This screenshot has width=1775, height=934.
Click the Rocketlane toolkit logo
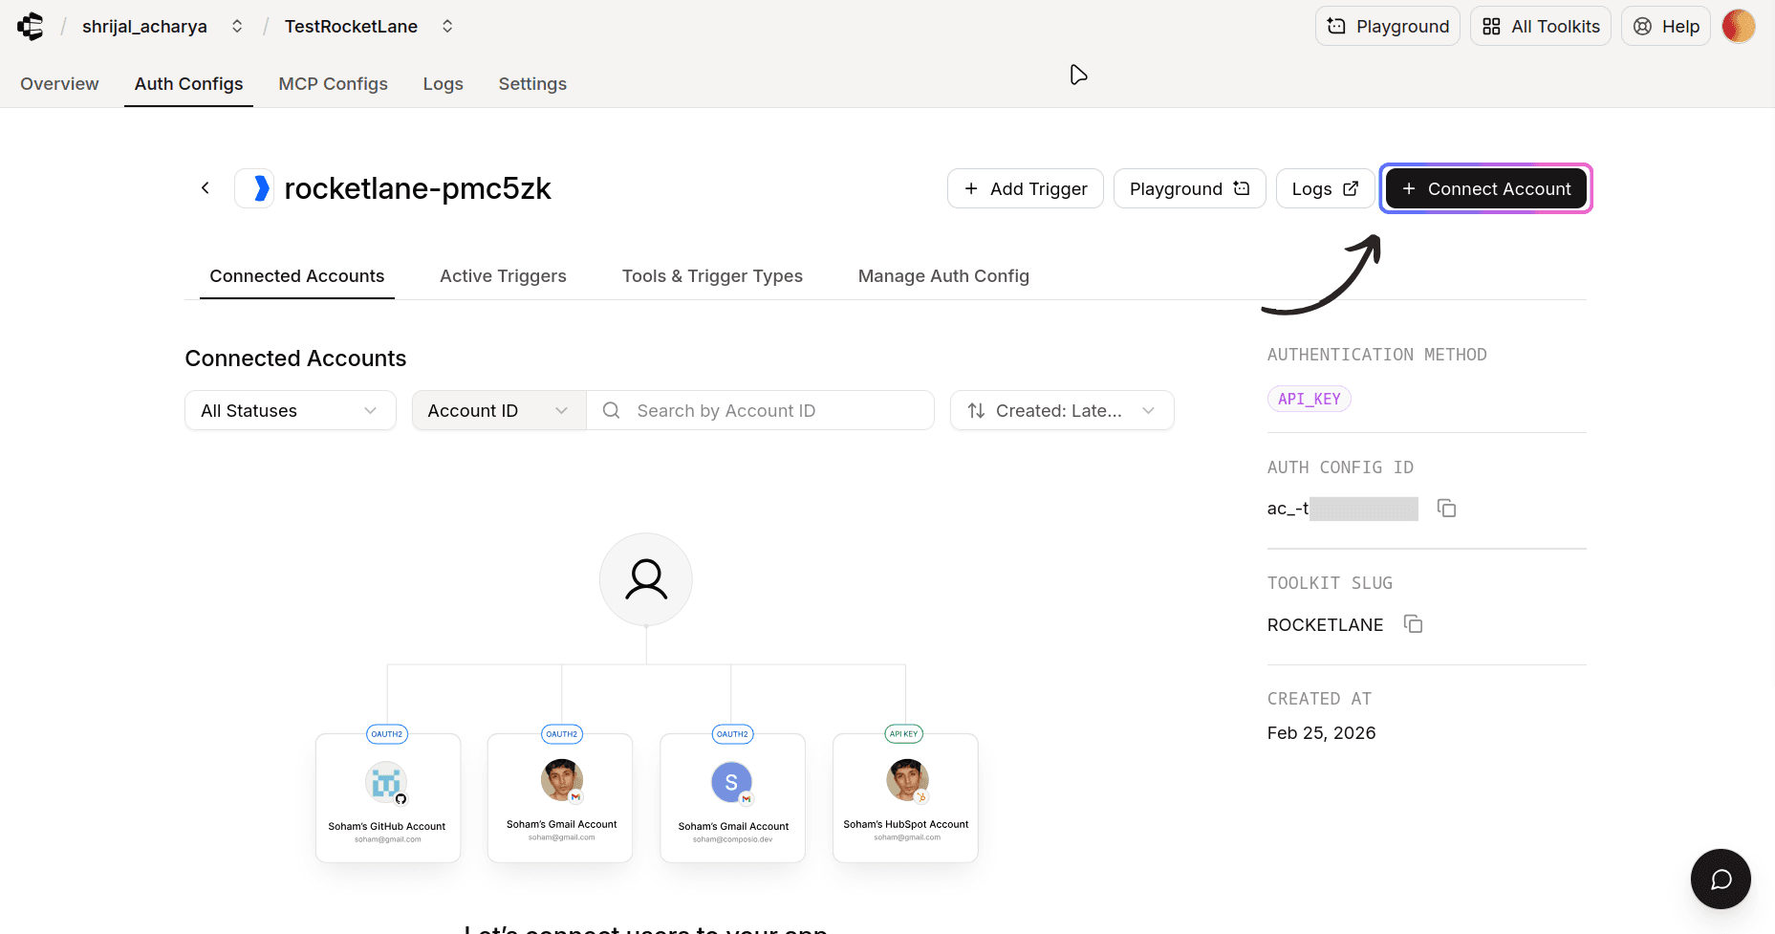click(254, 188)
